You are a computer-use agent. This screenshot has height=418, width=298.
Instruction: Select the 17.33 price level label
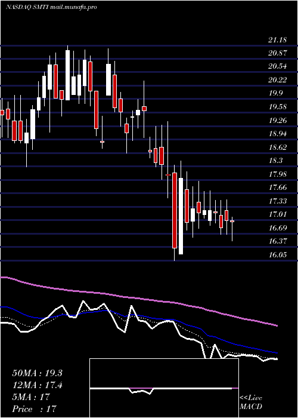[x=277, y=201]
